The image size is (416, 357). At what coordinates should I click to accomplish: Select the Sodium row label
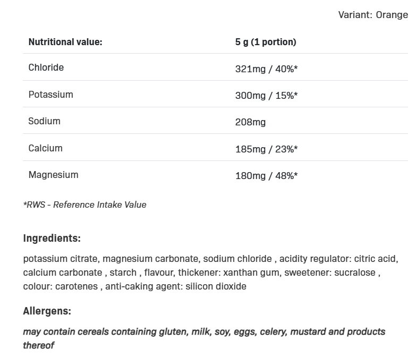click(x=44, y=121)
